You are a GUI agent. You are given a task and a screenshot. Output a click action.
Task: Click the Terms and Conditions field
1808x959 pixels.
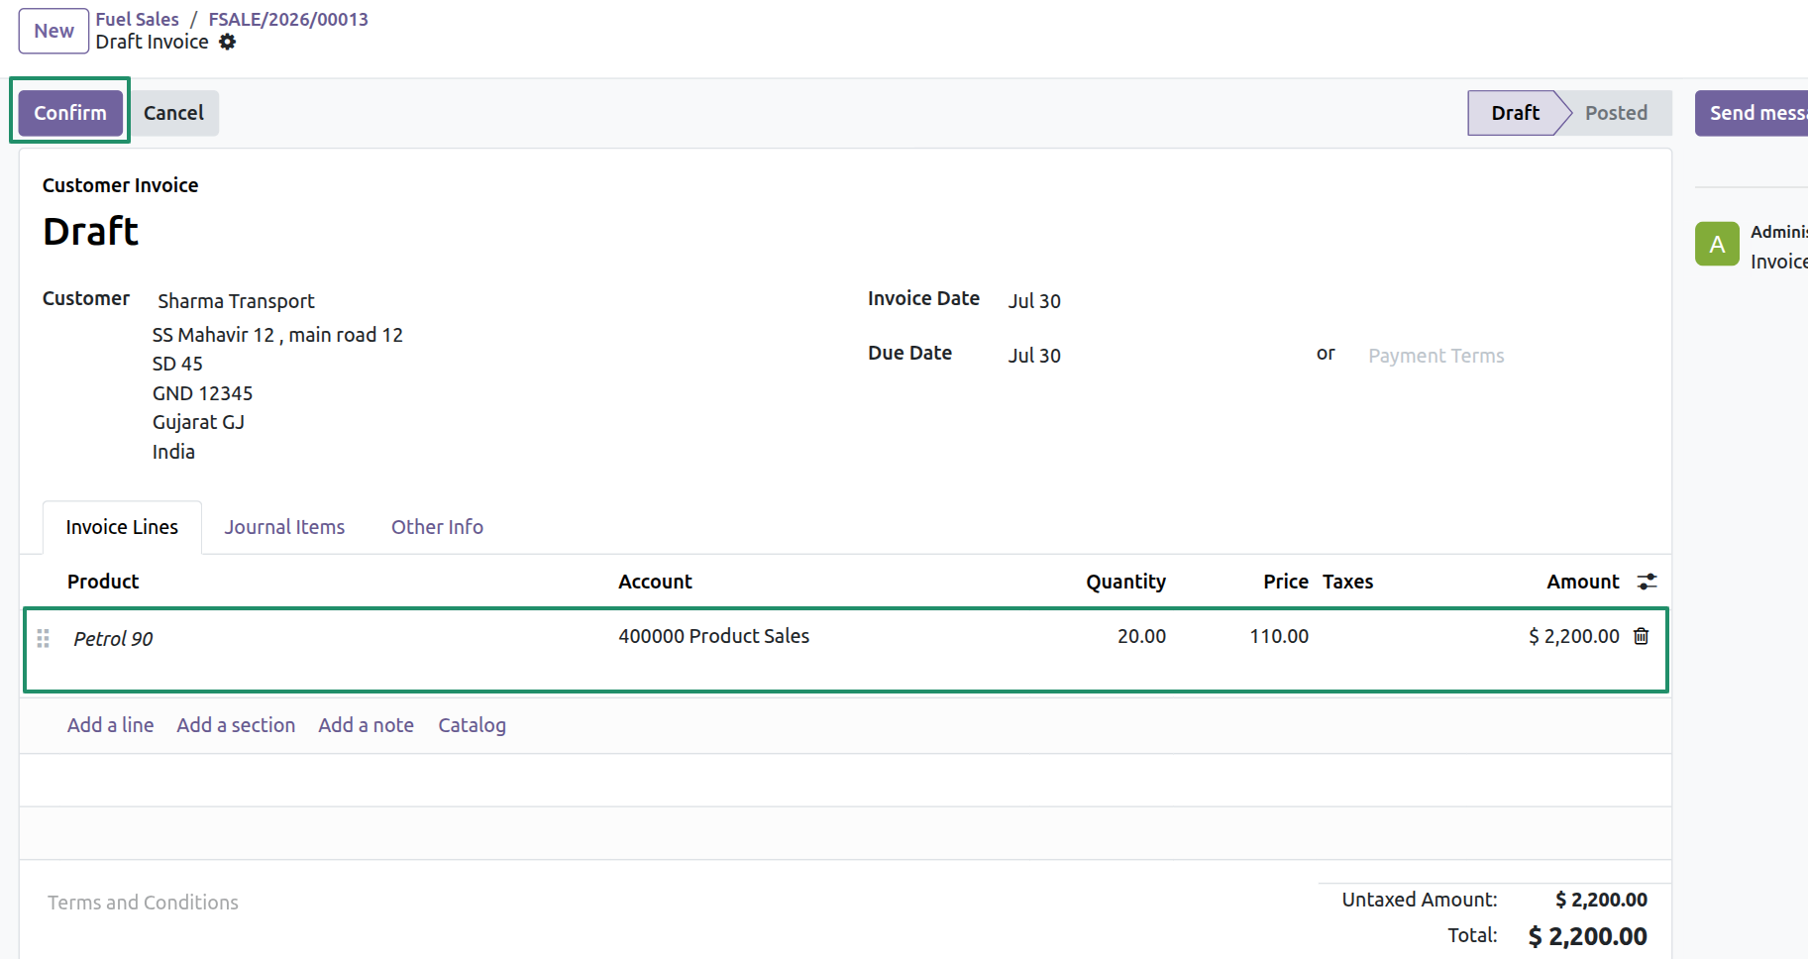coord(143,903)
